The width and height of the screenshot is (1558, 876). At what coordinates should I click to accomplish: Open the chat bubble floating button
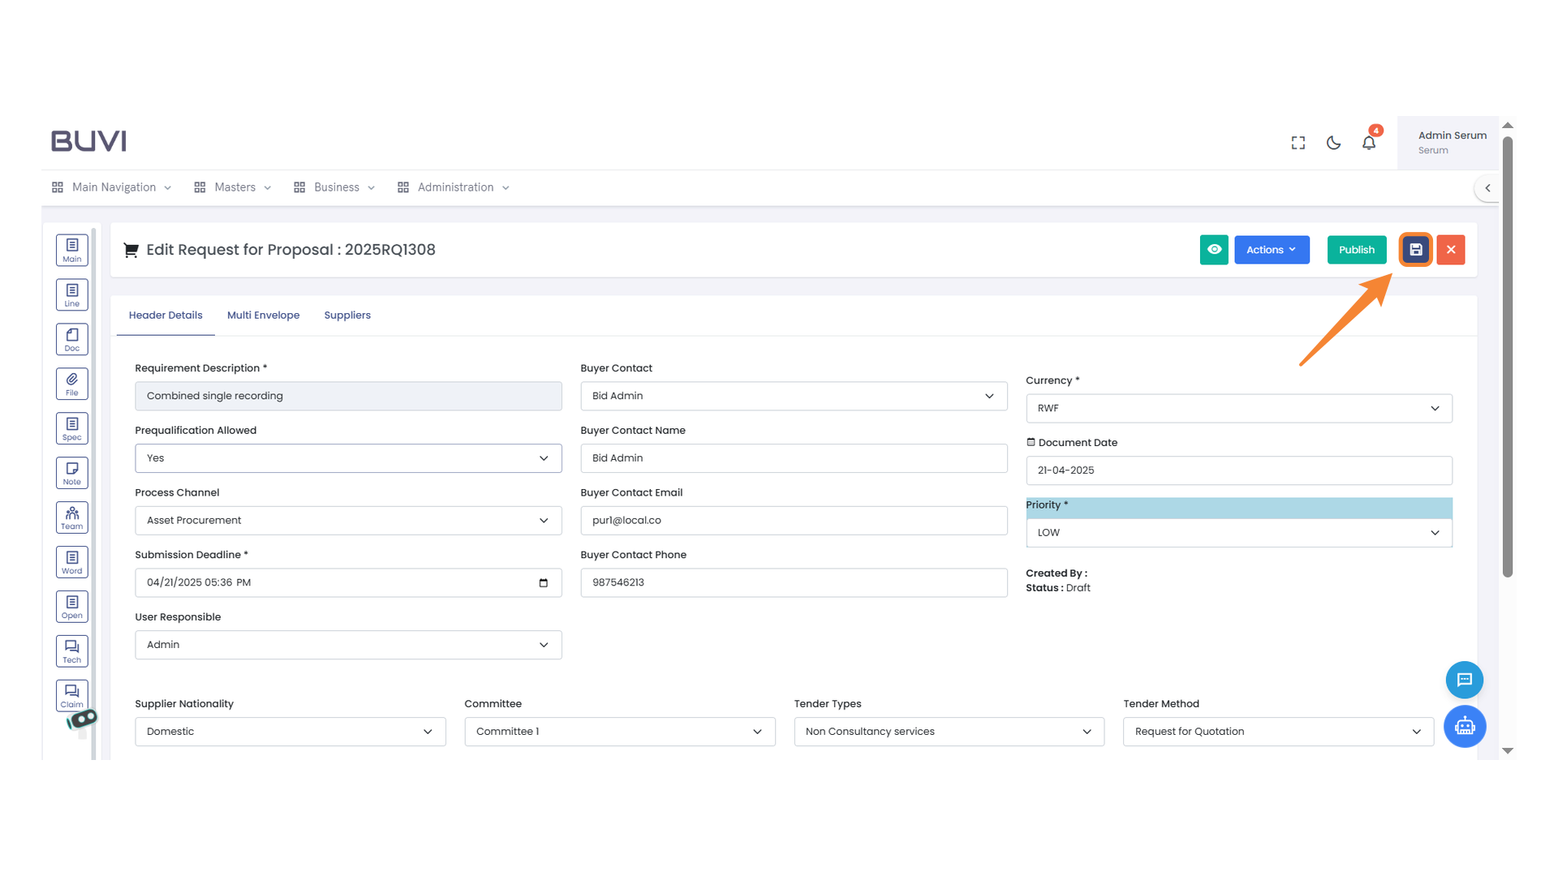point(1464,680)
